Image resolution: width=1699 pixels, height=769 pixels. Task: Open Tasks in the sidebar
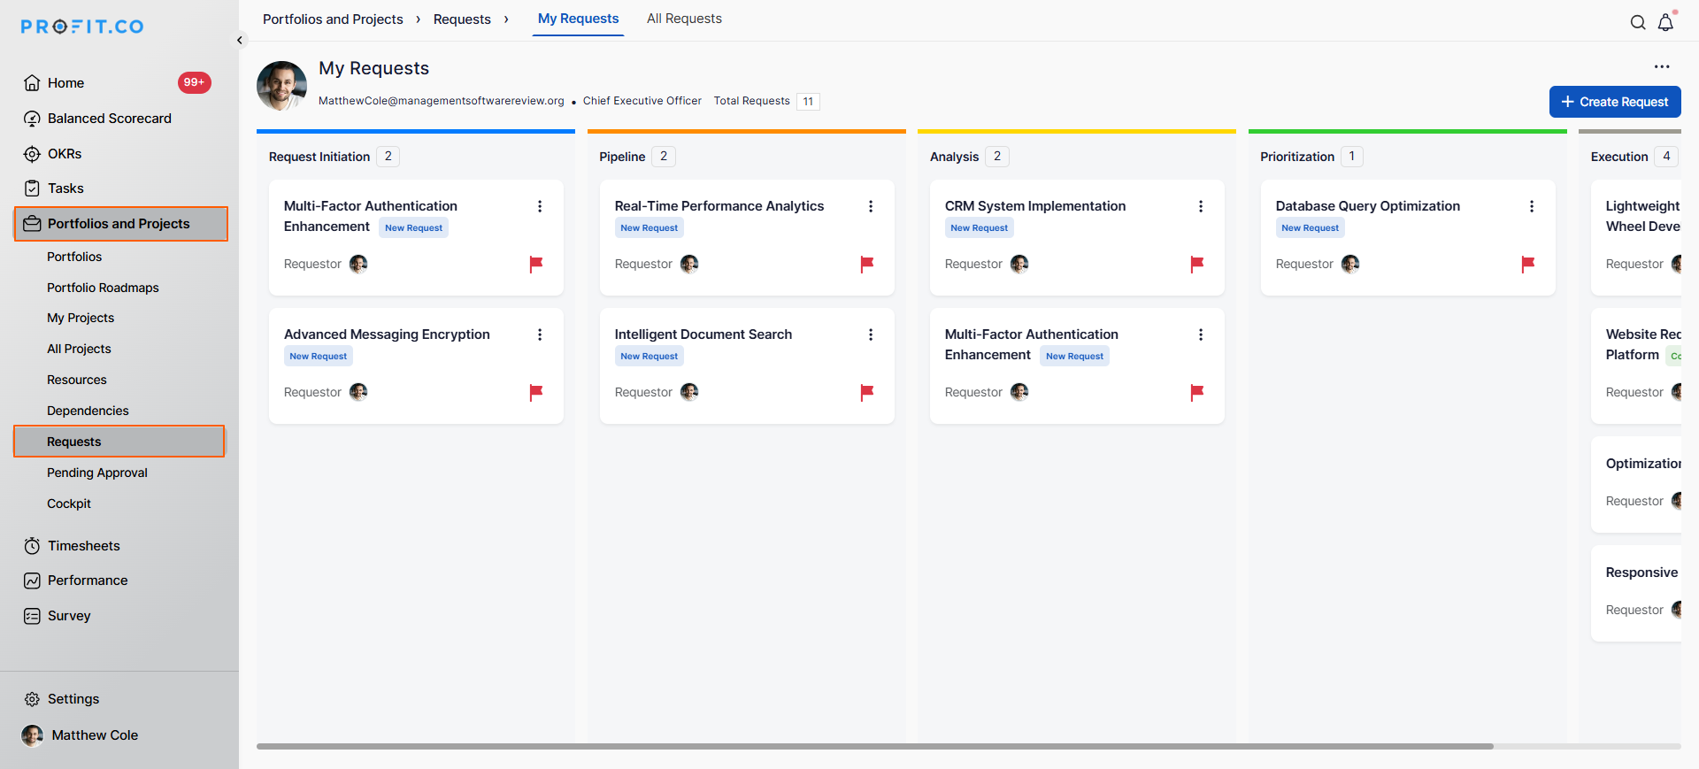(x=65, y=188)
